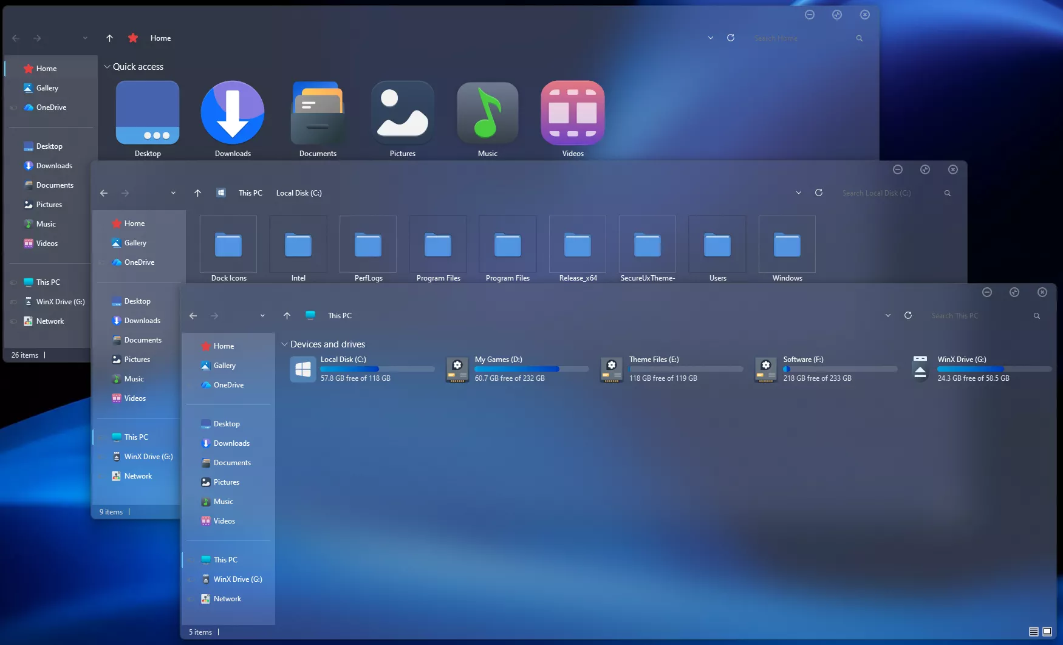Click the My Games (D:) storage usage bar
1063x645 pixels.
pyautogui.click(x=531, y=369)
